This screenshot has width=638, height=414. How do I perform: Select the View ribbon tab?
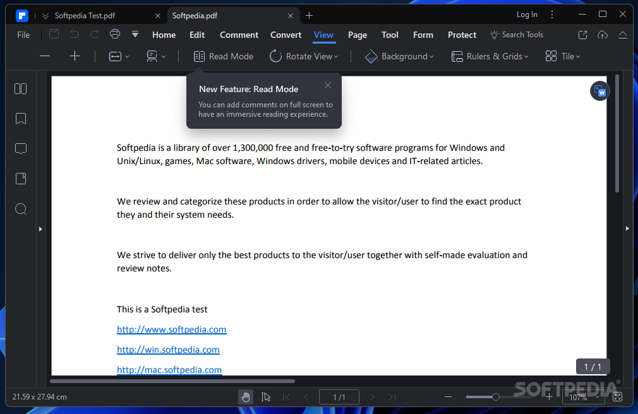click(324, 35)
